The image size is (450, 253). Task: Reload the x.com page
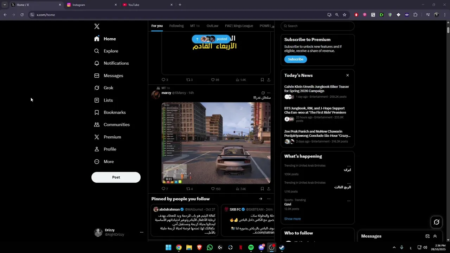pos(22,15)
